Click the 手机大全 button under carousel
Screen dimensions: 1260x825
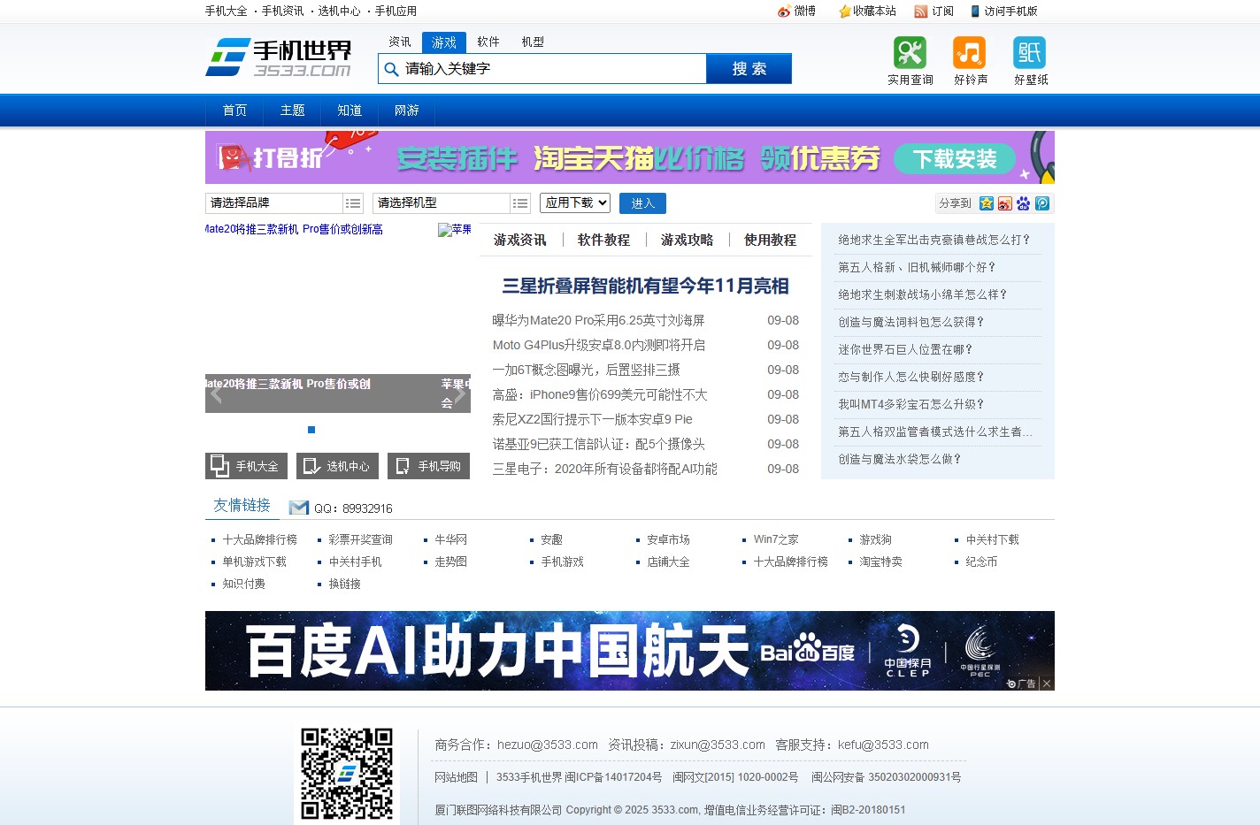(x=246, y=466)
